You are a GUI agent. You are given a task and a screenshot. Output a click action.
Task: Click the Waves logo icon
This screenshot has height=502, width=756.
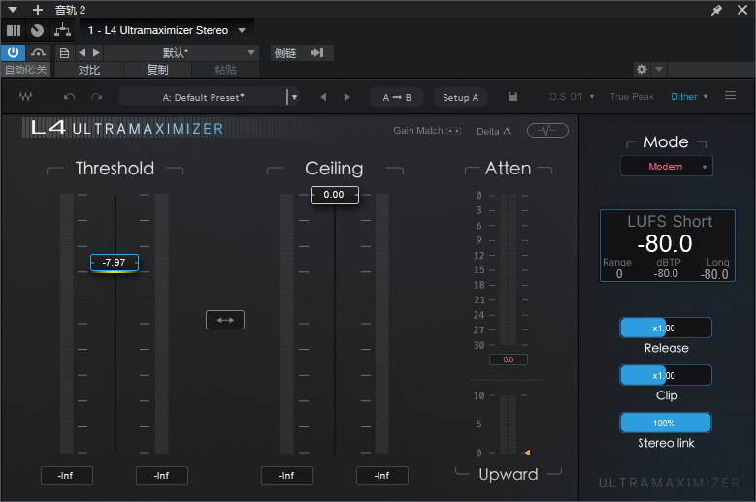25,97
